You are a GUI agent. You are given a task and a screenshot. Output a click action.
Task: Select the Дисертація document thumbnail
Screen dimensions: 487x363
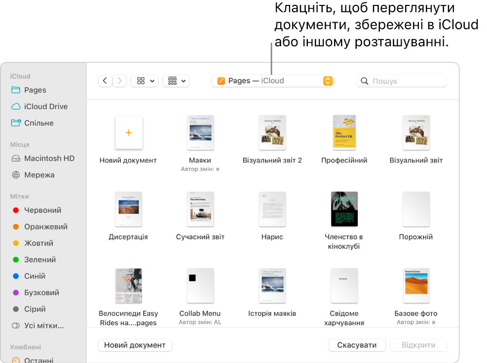tap(129, 209)
